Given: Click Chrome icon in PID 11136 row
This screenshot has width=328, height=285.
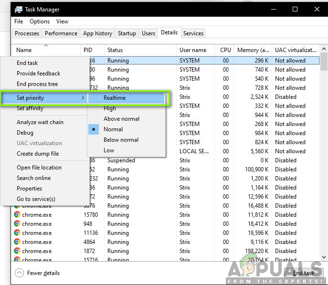Looking at the screenshot, I should [x=17, y=233].
